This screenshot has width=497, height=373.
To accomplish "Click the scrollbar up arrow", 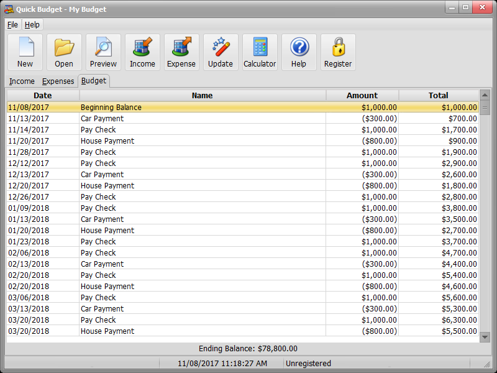I will pyautogui.click(x=485, y=95).
